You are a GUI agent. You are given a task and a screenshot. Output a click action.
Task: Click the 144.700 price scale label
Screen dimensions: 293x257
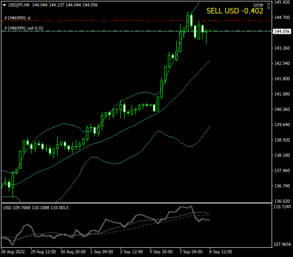tap(282, 17)
